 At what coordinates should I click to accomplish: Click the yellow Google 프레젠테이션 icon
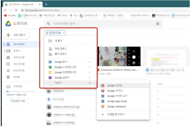point(50,72)
